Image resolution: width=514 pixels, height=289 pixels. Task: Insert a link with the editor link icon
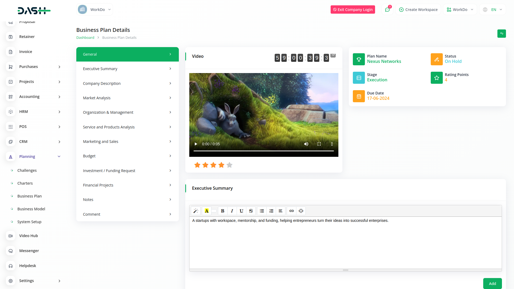pos(292,211)
